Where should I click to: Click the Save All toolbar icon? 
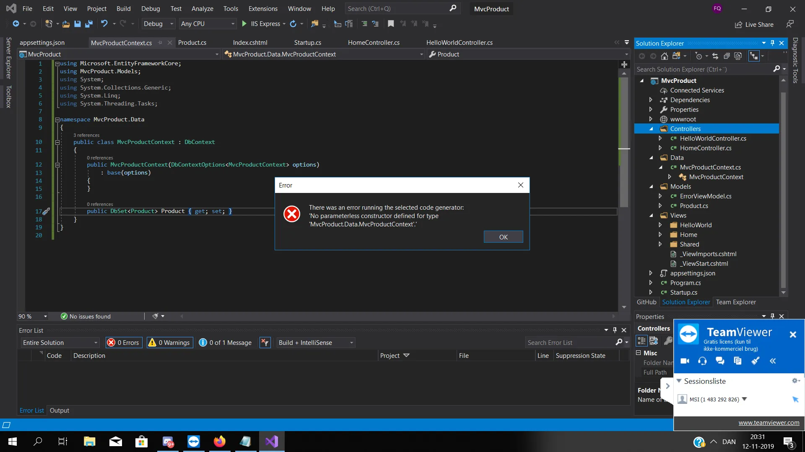88,24
